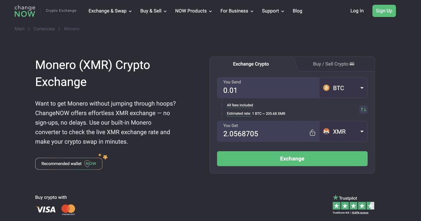Open the BTC currency dropdown
Viewport: 421px width, 221px height.
[x=362, y=88]
